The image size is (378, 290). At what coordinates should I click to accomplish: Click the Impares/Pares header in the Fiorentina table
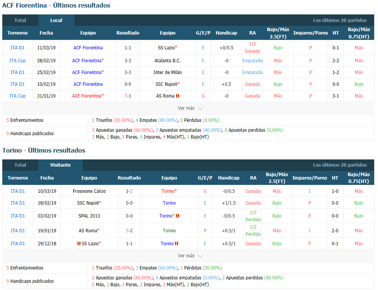point(310,33)
